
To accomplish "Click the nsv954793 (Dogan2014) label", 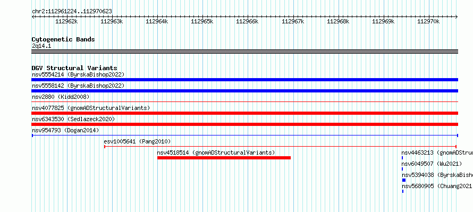I will click(65, 130).
